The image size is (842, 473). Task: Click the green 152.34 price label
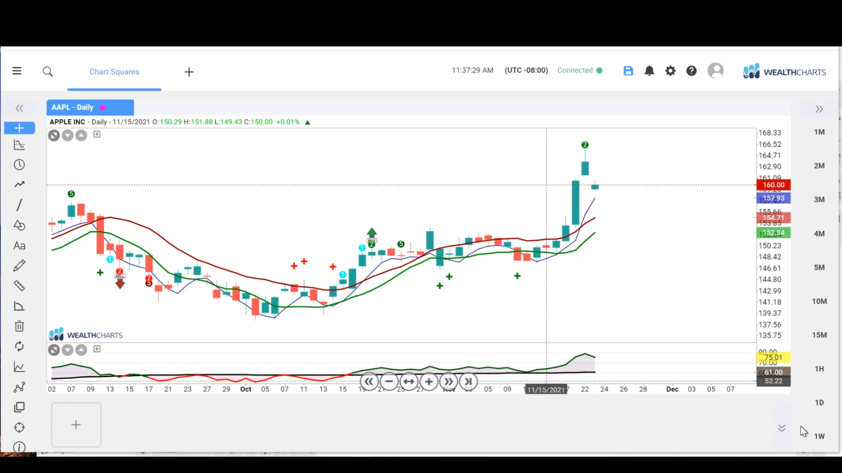point(774,233)
